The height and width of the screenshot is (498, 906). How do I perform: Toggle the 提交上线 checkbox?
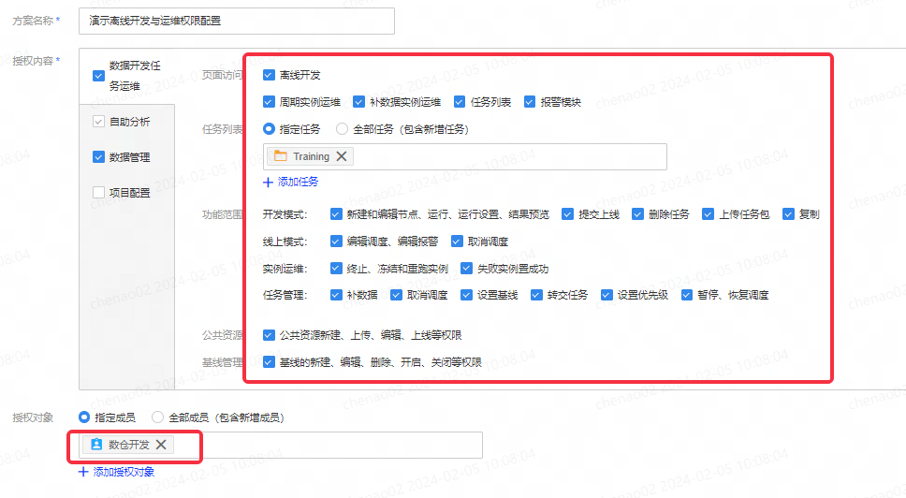pos(567,214)
